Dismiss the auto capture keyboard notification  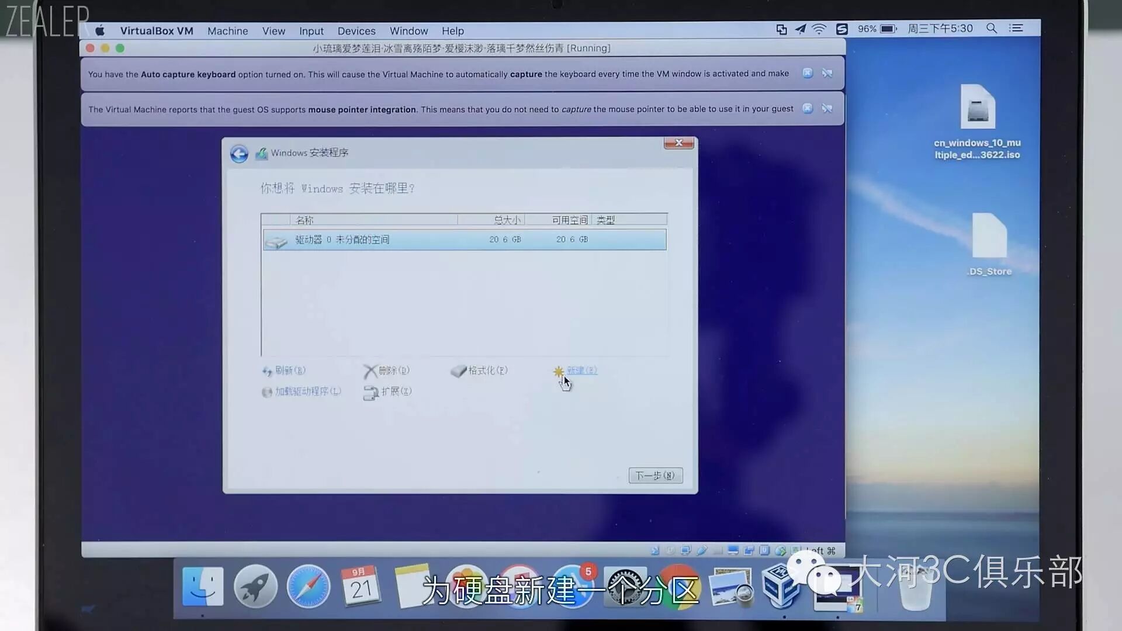pos(807,73)
